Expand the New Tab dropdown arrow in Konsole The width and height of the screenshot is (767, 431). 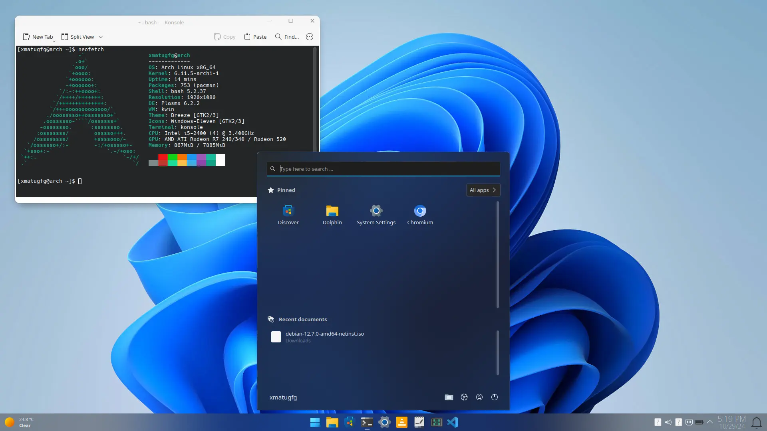tap(54, 41)
